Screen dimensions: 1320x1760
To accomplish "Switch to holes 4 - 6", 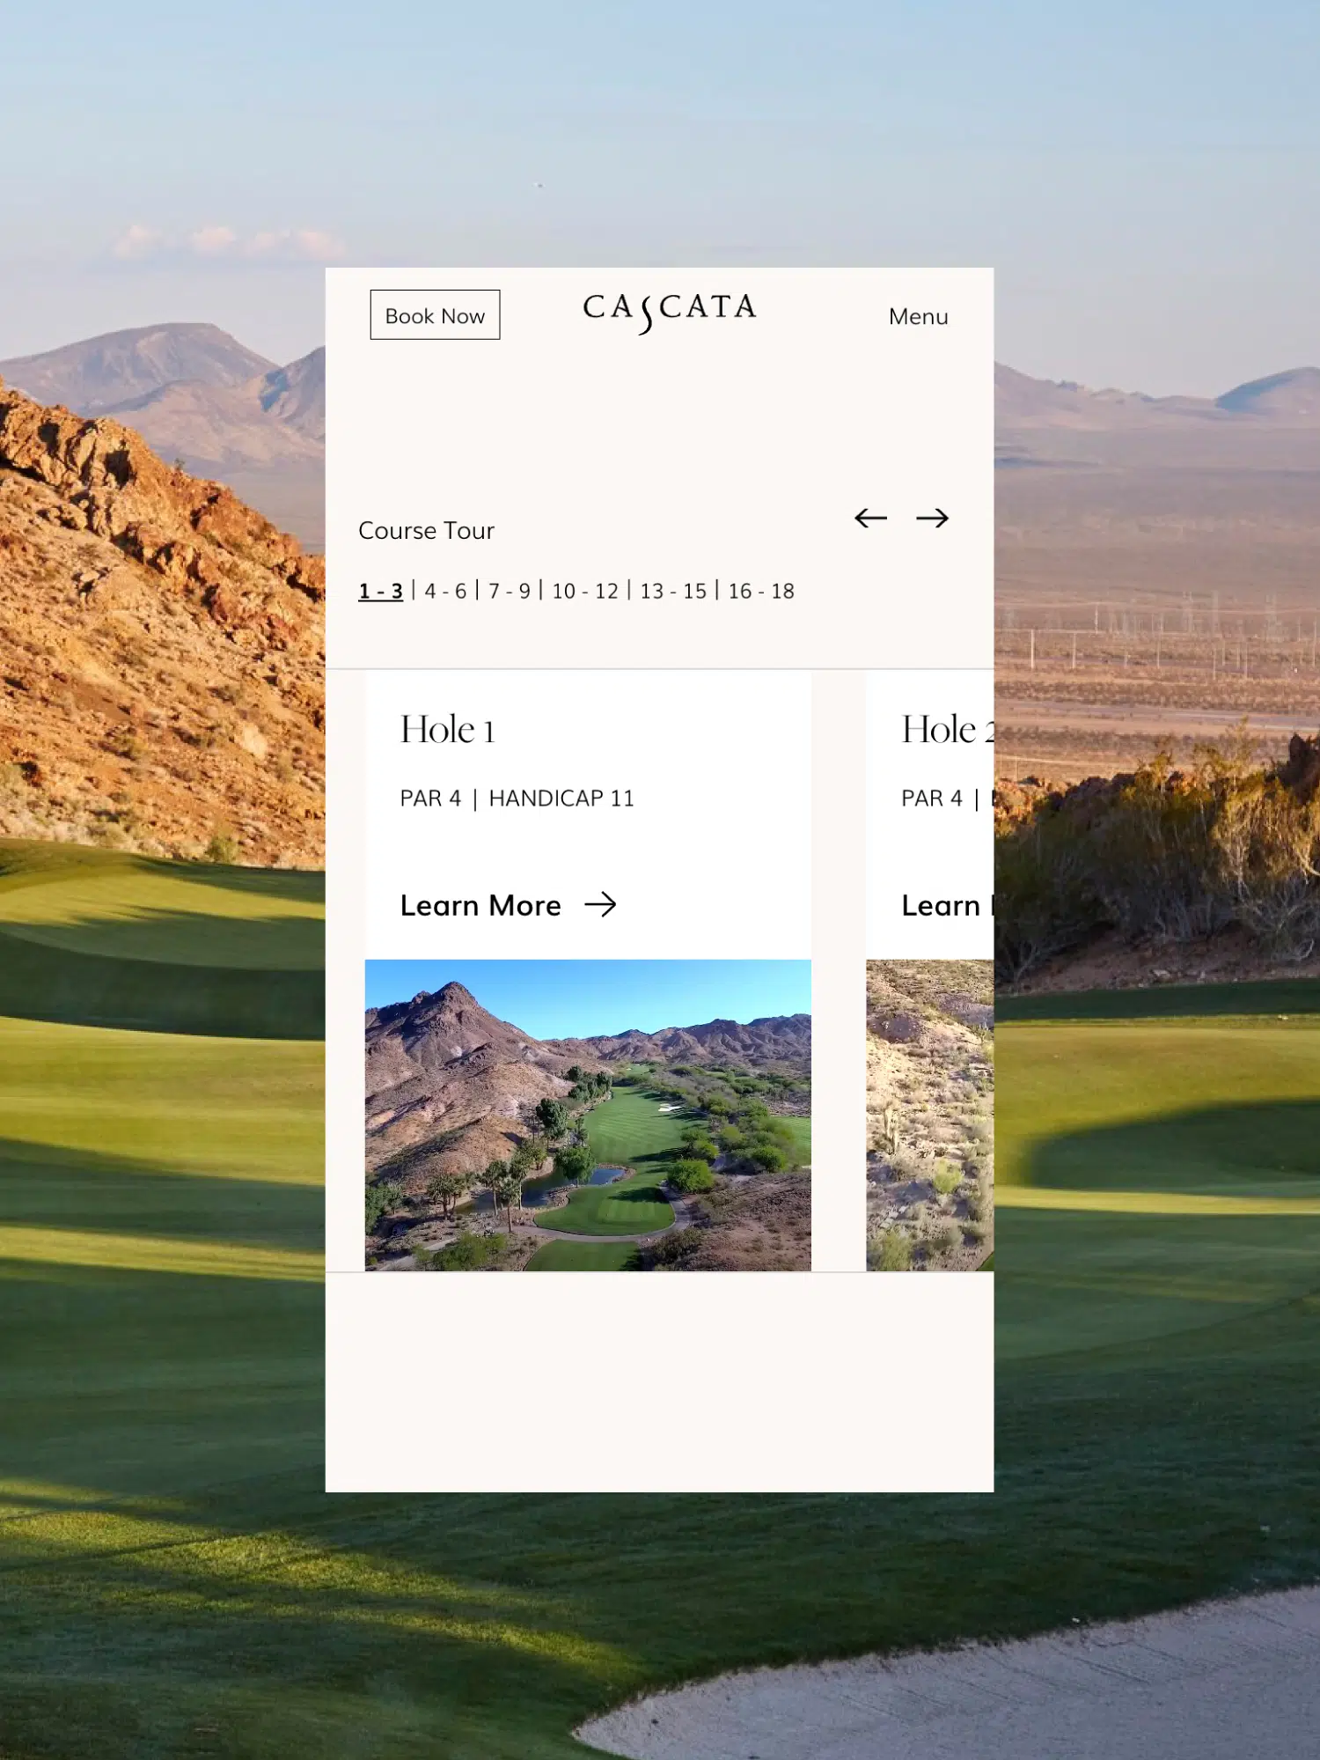I will pyautogui.click(x=445, y=591).
